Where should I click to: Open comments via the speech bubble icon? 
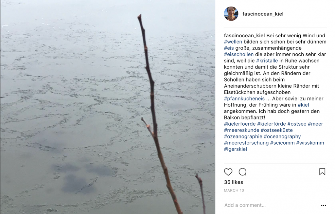coord(243,172)
